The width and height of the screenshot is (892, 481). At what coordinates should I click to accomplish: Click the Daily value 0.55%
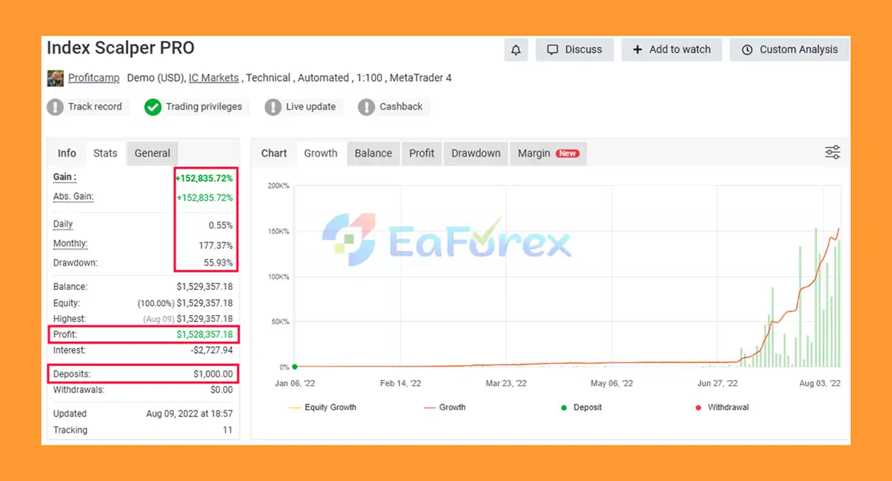tap(220, 226)
